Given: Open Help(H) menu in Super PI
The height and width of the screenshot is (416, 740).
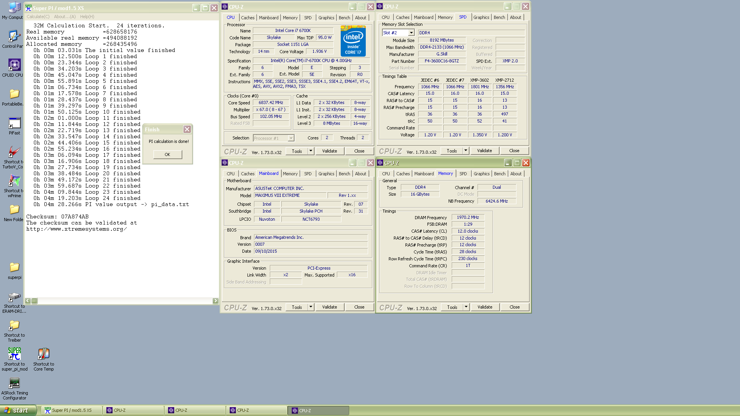Looking at the screenshot, I should click(x=87, y=17).
